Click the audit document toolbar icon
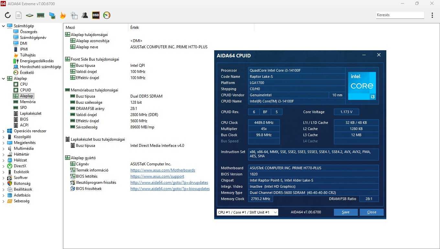Image resolution: width=440 pixels, height=249 pixels. (74, 15)
